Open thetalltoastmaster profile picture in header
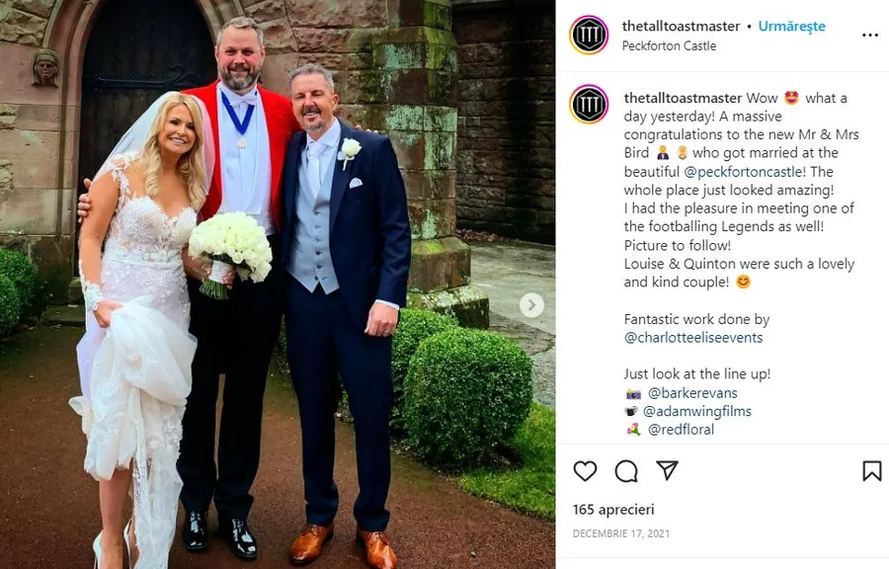The image size is (889, 569). coord(589,36)
